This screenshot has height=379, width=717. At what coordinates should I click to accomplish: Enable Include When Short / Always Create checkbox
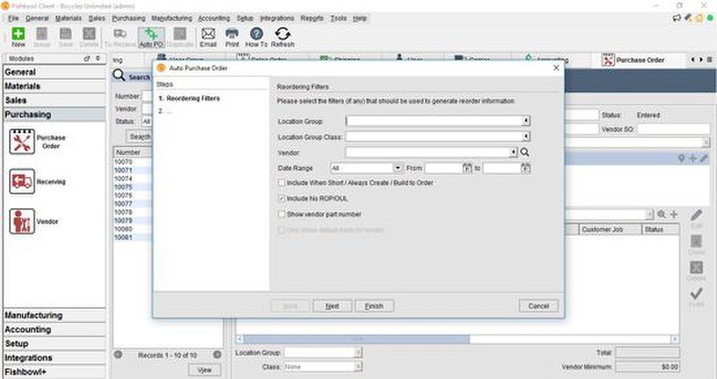[x=282, y=183]
